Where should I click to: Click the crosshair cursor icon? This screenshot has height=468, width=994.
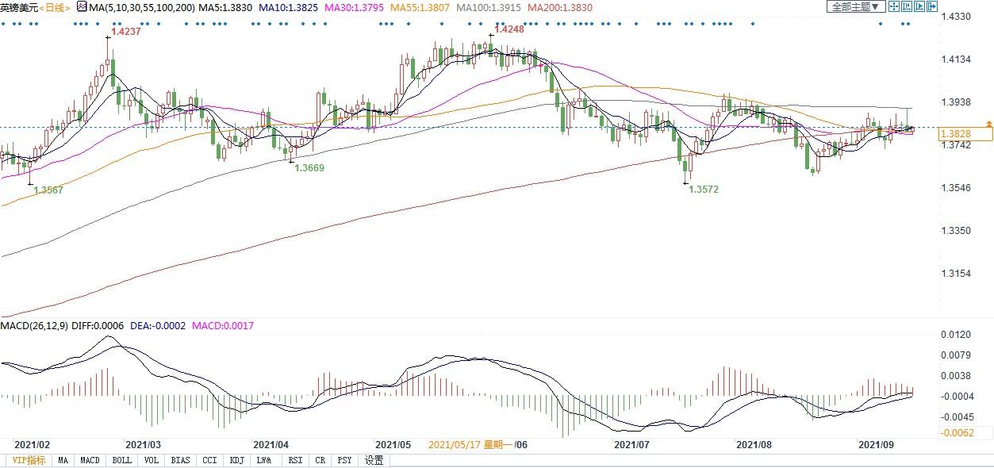(893, 6)
